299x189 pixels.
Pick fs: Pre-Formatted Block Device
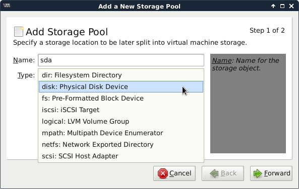pyautogui.click(x=121, y=99)
